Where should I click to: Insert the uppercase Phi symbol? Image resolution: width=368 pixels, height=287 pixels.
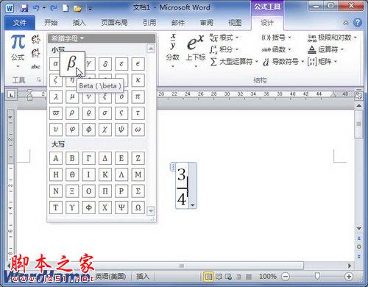(x=88, y=208)
